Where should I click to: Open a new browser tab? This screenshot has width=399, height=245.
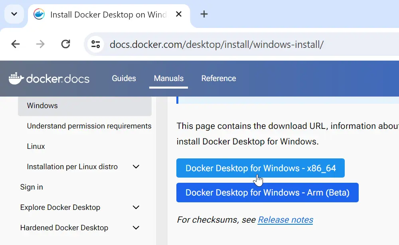click(204, 14)
